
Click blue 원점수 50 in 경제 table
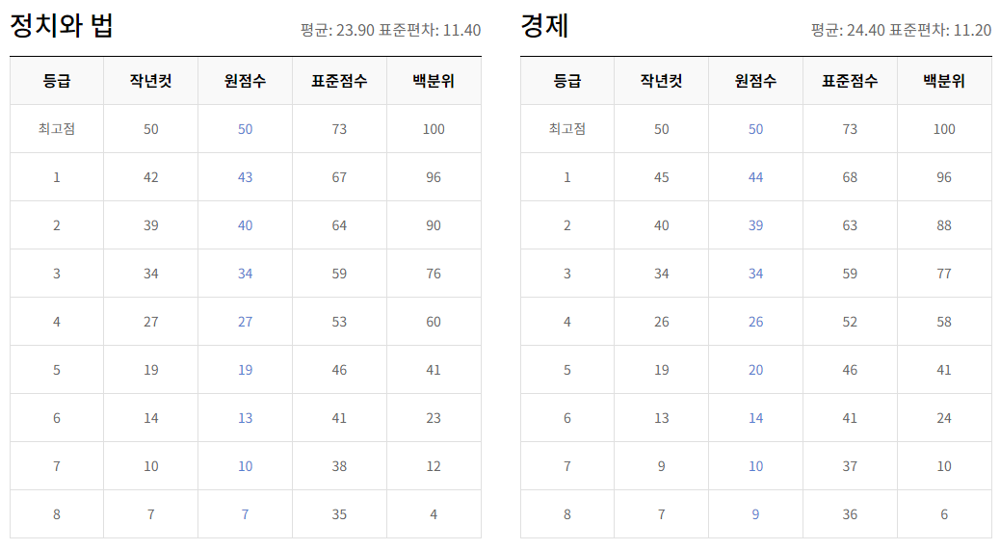tap(755, 129)
